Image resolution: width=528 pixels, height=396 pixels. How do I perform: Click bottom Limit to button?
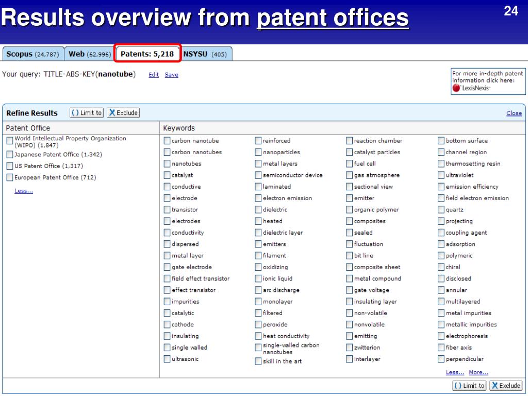coord(469,386)
